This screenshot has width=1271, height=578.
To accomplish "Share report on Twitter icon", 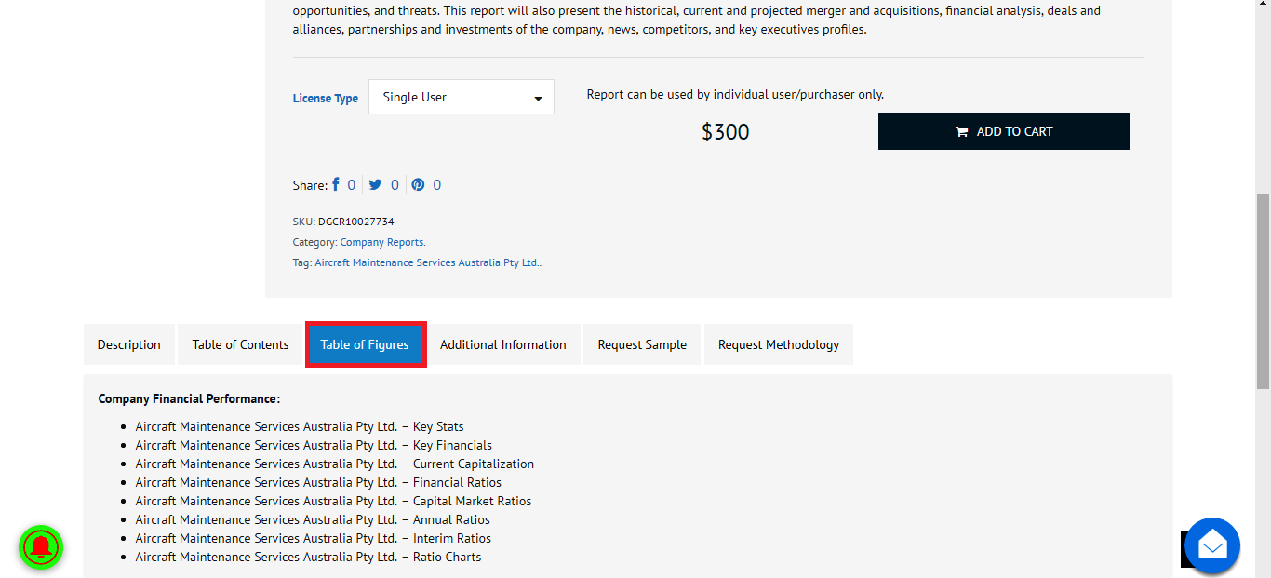I will pyautogui.click(x=375, y=184).
